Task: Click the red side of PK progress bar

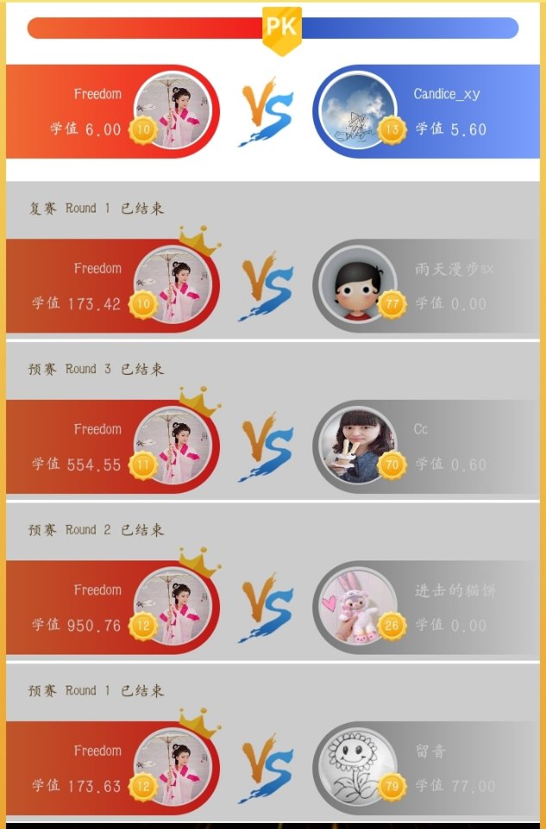Action: tap(145, 28)
